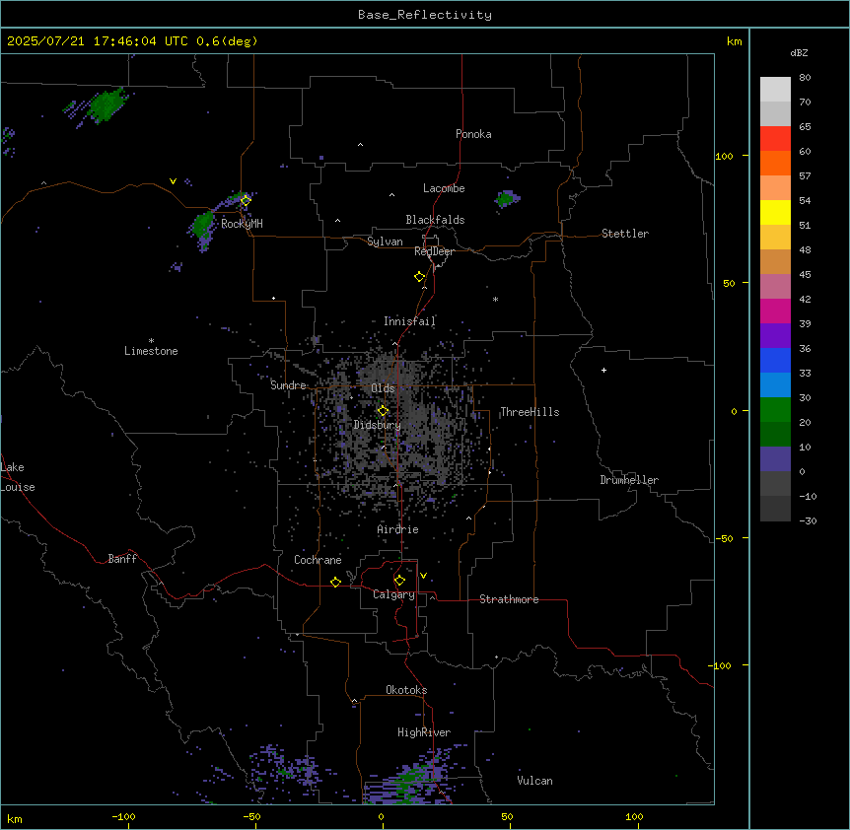Select the yellow v marker northwest of RockyMH

click(173, 181)
